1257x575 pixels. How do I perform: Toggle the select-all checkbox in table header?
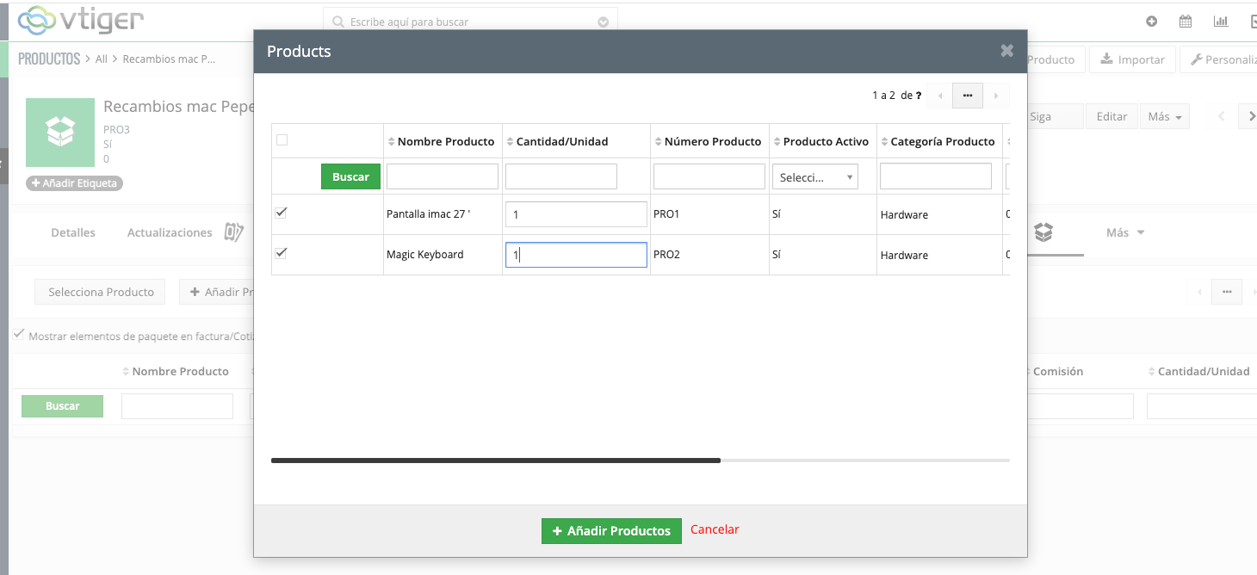tap(282, 140)
